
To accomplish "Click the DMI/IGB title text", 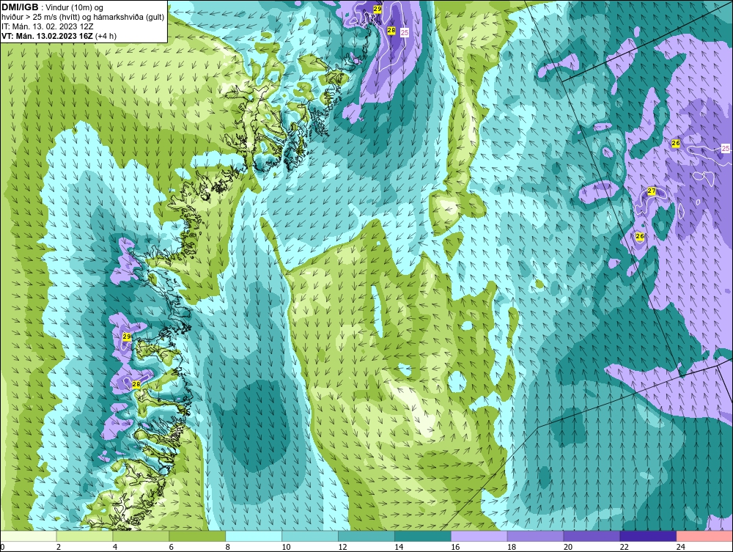I will click(x=20, y=7).
